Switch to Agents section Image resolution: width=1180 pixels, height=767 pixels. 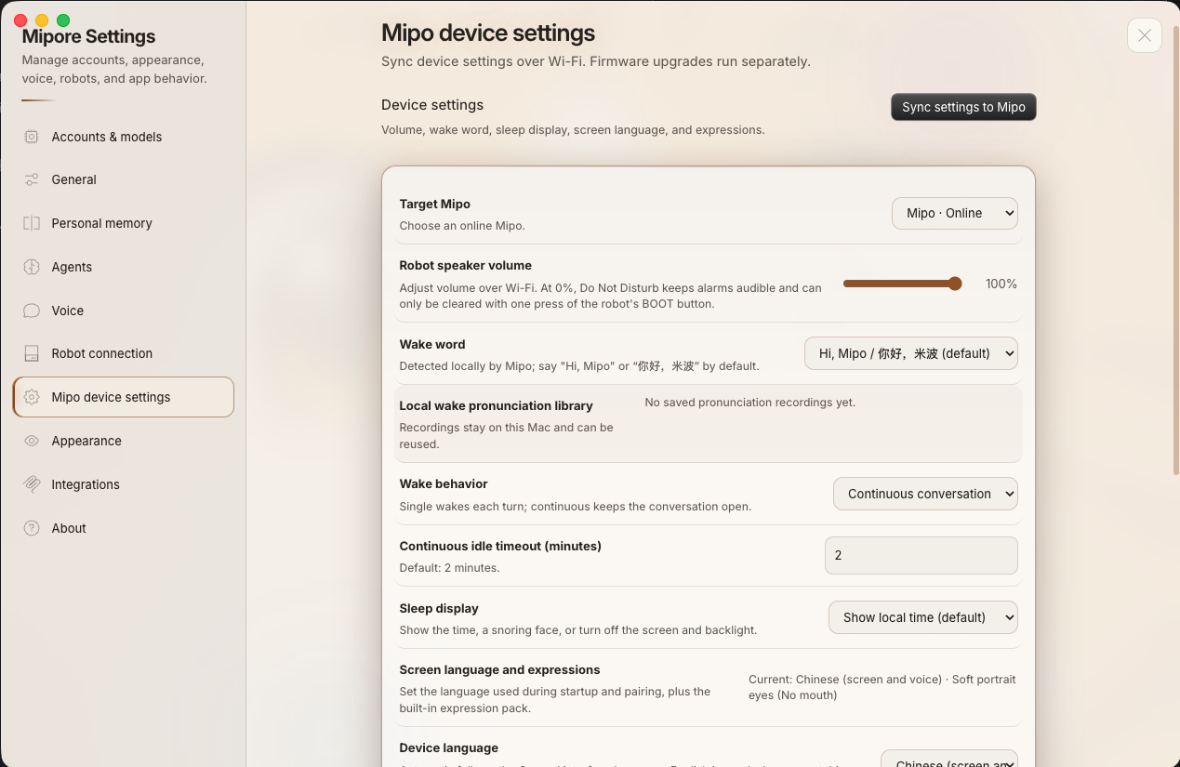[x=123, y=267]
